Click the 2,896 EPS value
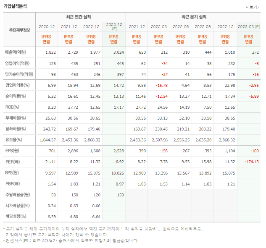This screenshot has width=266, height=248. [73, 151]
